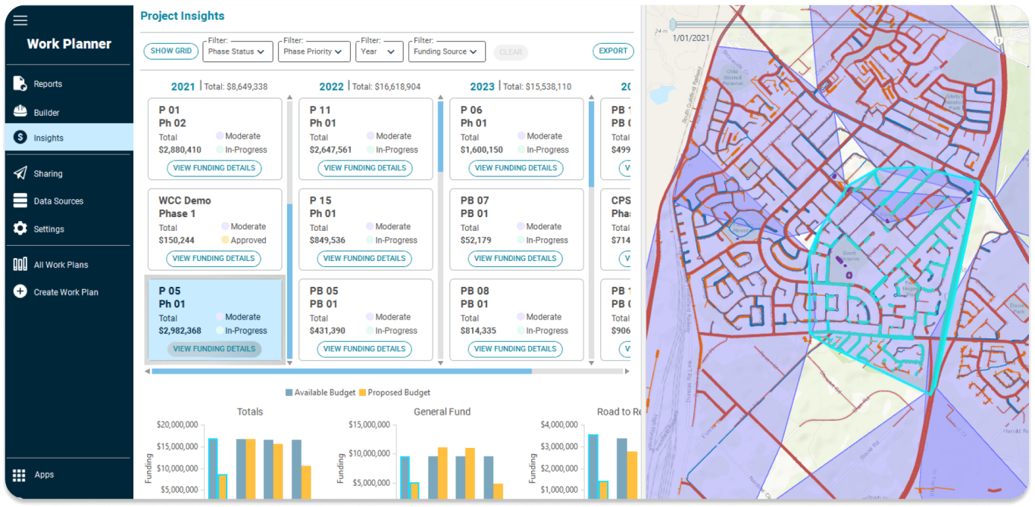Open the Apps launcher at bottom left

[x=43, y=474]
